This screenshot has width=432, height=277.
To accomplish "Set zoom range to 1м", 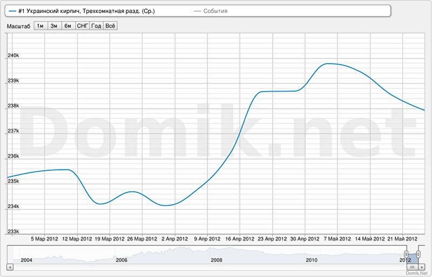I will tap(40, 25).
